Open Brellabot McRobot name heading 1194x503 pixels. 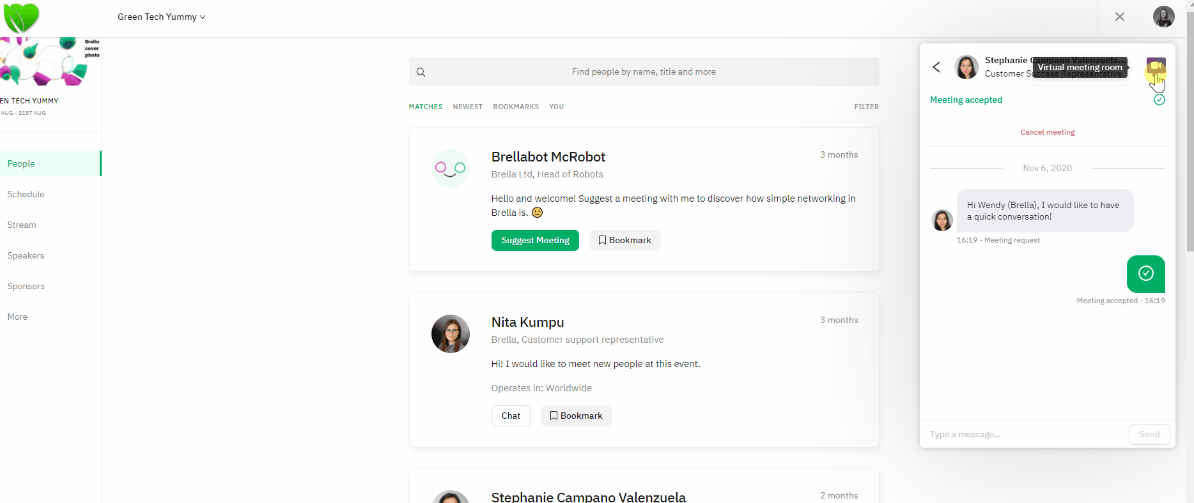coord(548,157)
